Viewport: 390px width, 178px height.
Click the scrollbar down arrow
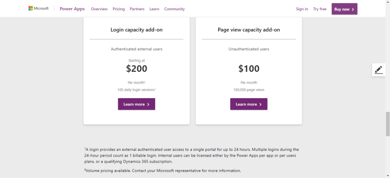point(387,175)
